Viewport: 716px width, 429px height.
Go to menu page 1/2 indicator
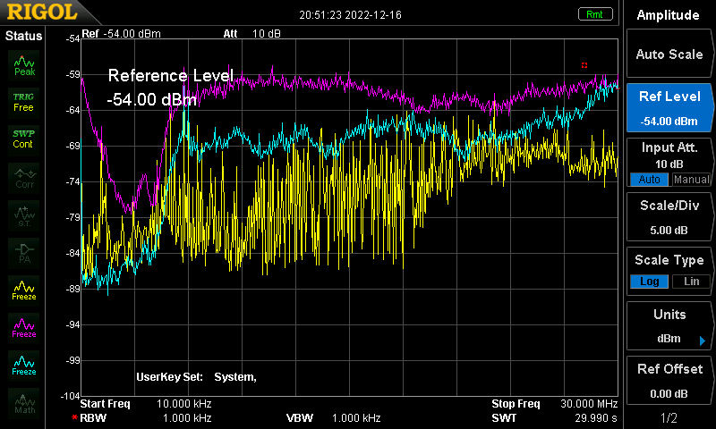tap(669, 417)
